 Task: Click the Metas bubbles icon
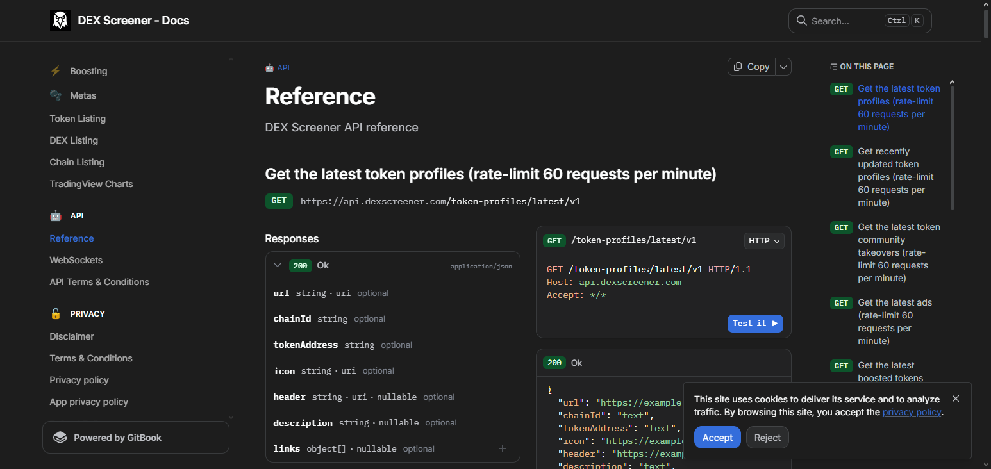coord(56,95)
